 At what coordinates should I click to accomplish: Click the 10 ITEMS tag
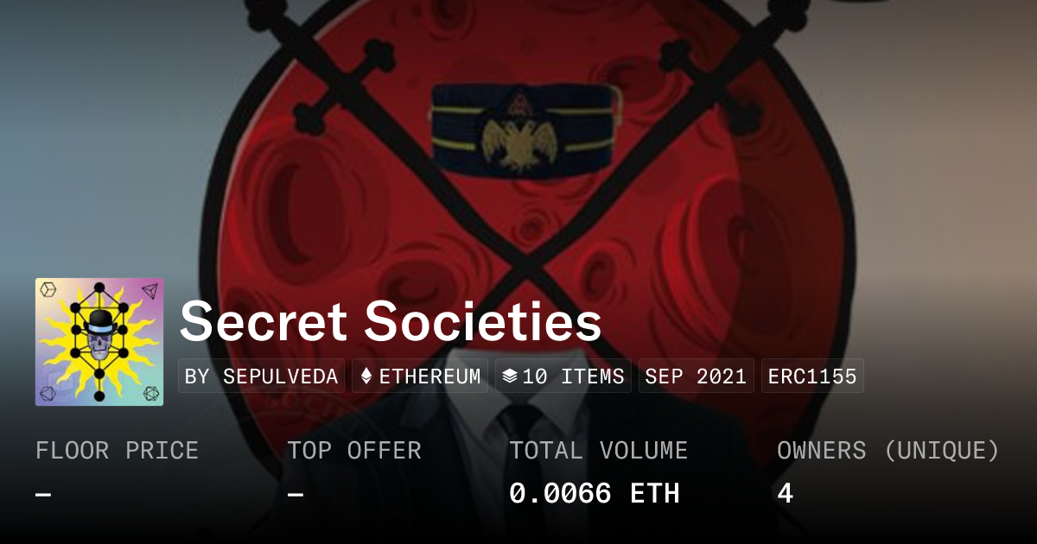click(x=563, y=376)
